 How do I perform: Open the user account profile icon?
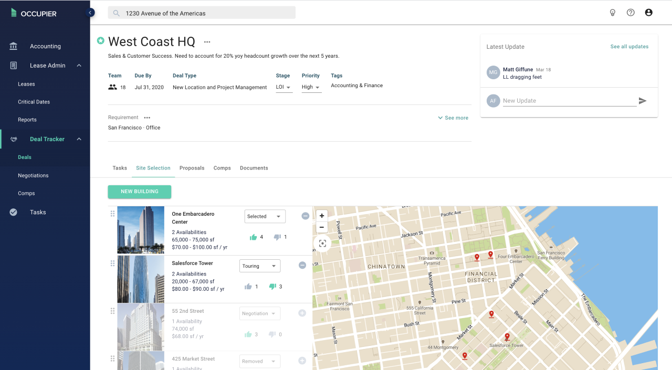click(x=649, y=13)
